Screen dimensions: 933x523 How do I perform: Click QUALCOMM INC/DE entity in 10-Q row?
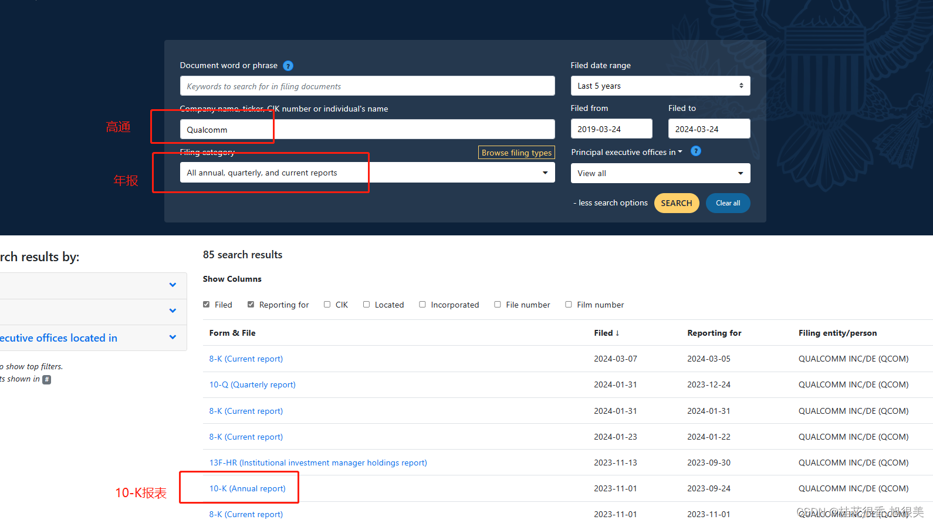tap(853, 385)
